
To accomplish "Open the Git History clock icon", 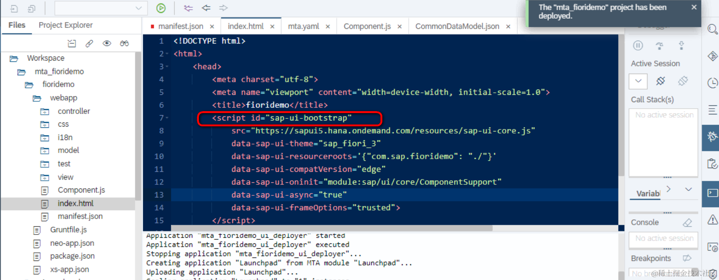I will (x=712, y=83).
